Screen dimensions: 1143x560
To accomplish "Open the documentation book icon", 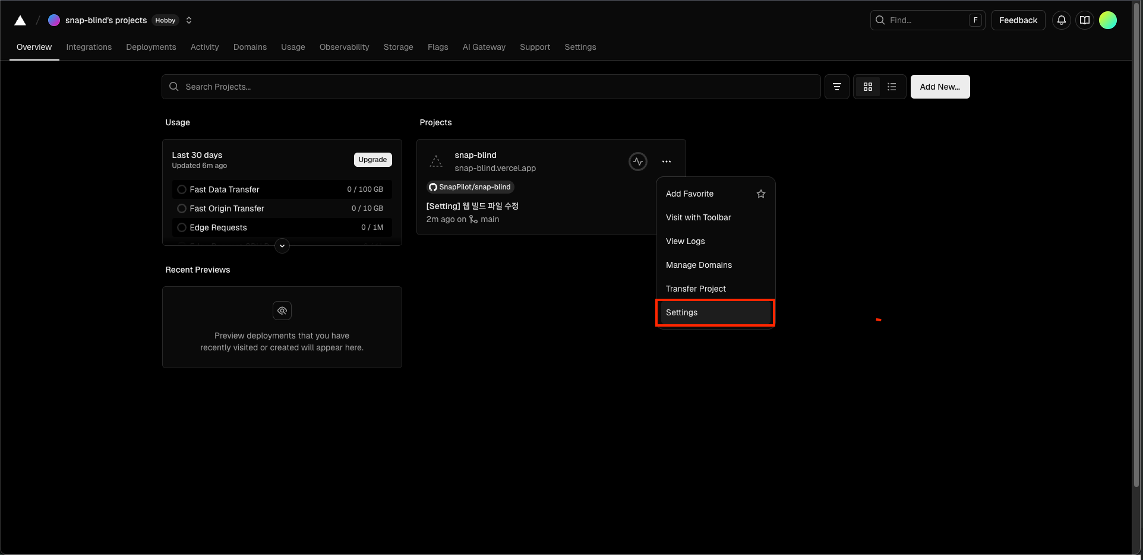I will click(x=1085, y=20).
